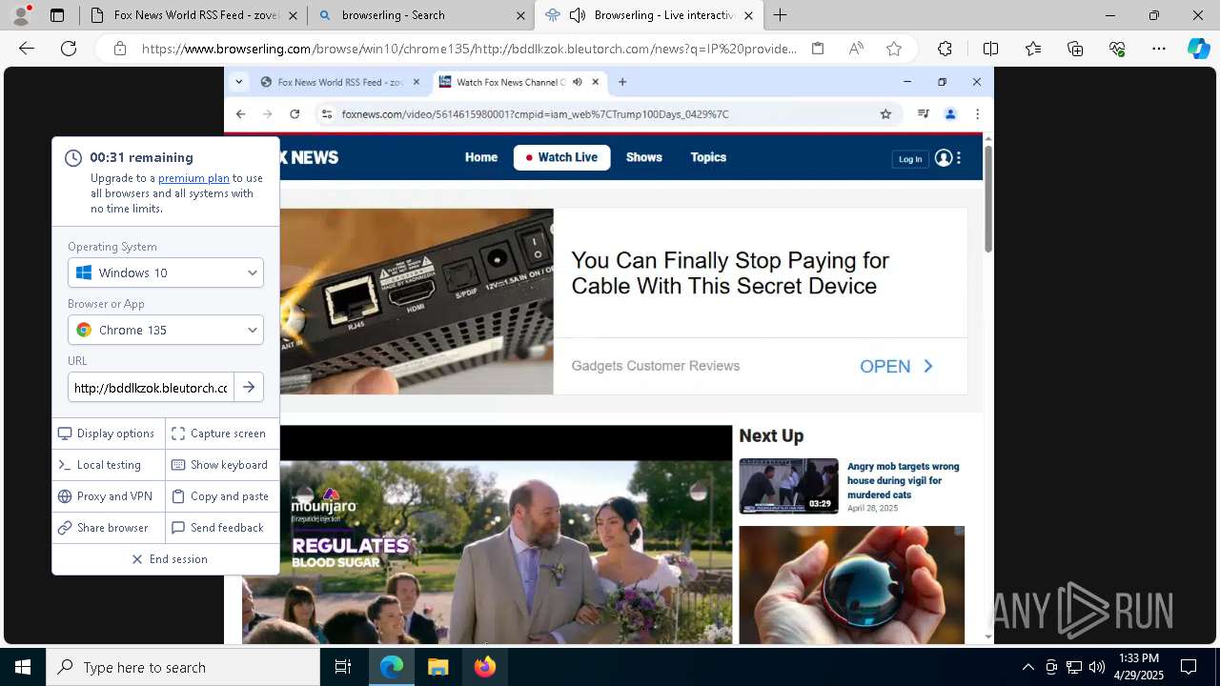Click Send feedback

point(221,528)
